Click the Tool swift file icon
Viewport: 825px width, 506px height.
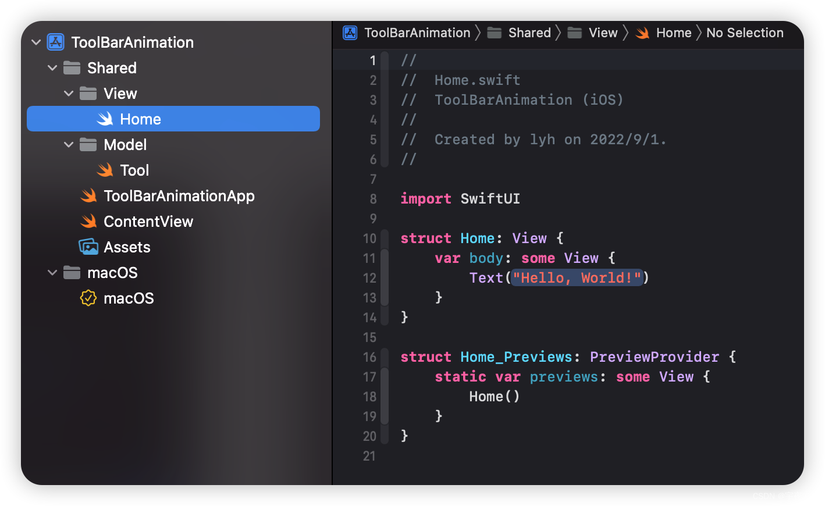[x=105, y=170]
